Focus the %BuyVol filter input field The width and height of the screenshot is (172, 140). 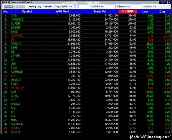pyautogui.click(x=136, y=7)
